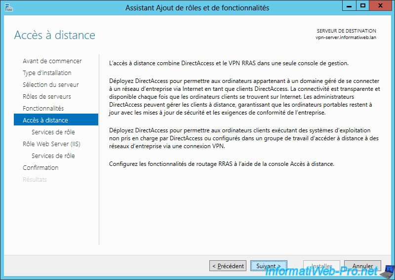Click the SERVEUR DE DESTINATION label

[347, 31]
